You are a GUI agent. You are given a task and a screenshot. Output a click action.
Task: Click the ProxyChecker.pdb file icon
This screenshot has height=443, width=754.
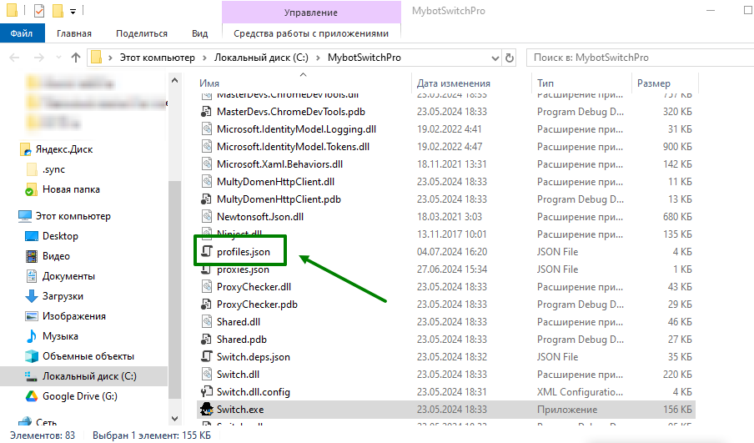[x=206, y=305]
